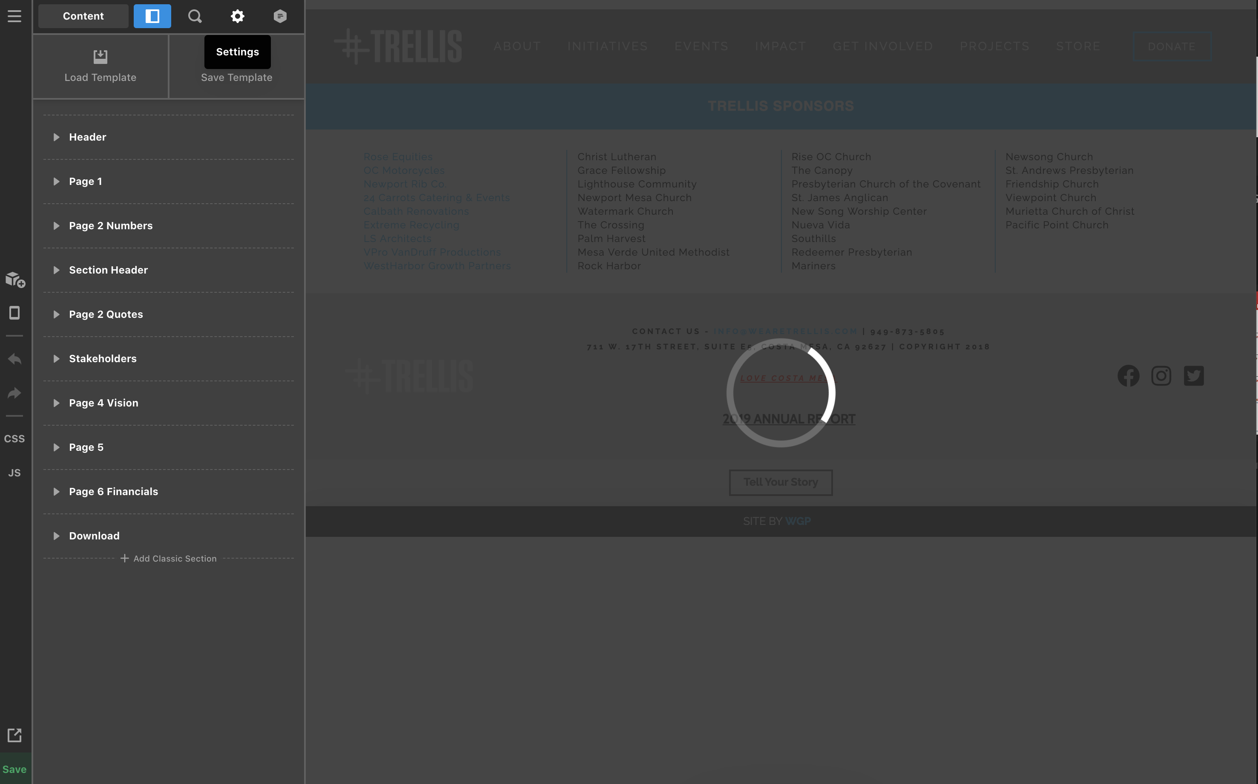The width and height of the screenshot is (1258, 784).
Task: Open the Extreme Recycling sponsor link
Action: (x=411, y=225)
